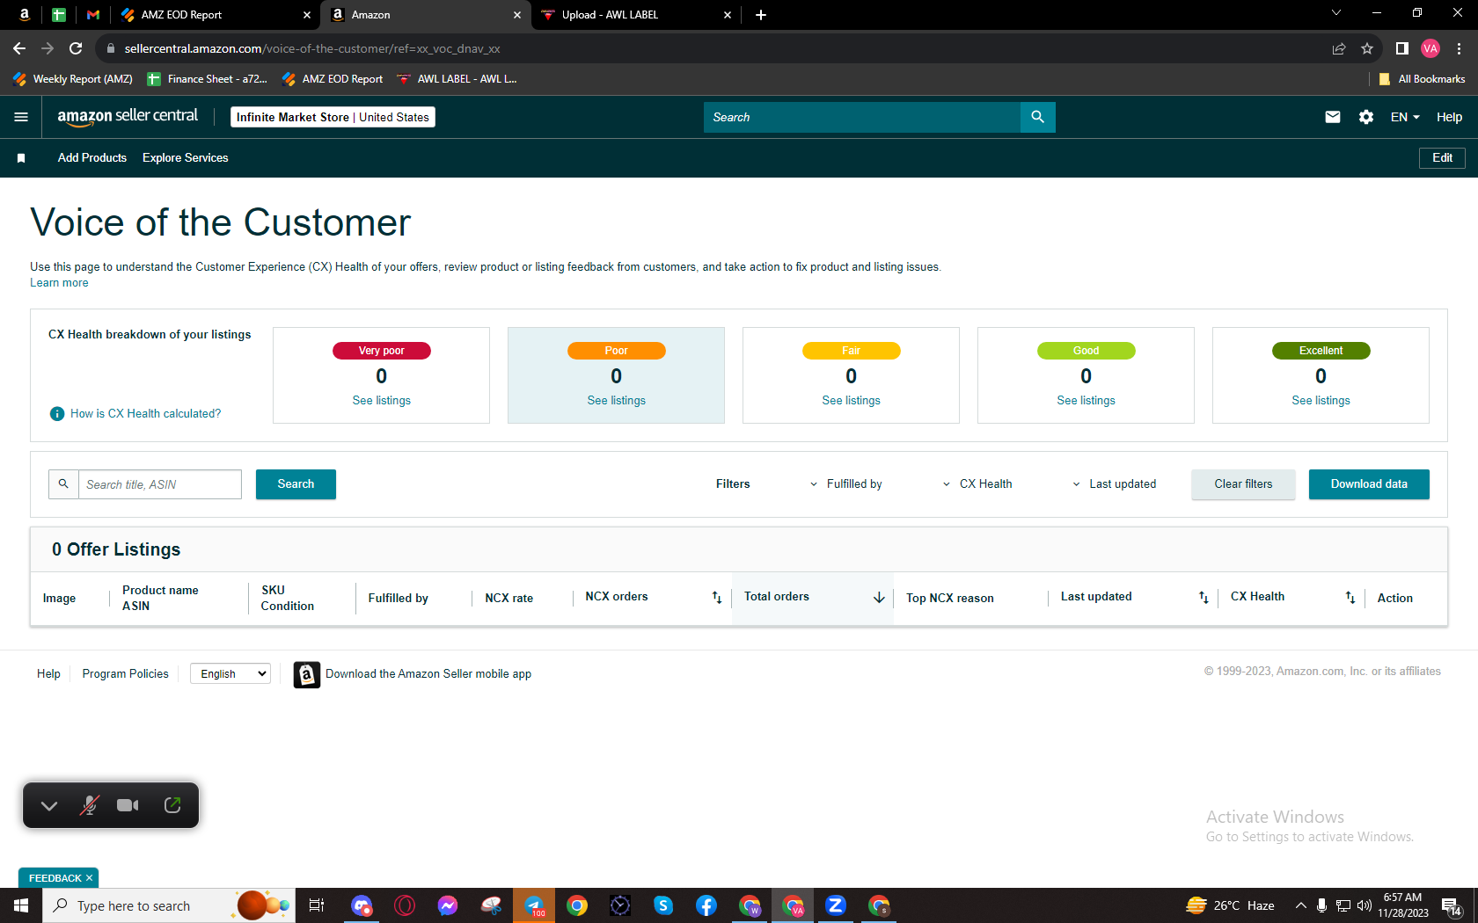Image resolution: width=1478 pixels, height=923 pixels.
Task: Open the header Help link
Action: pos(1449,117)
